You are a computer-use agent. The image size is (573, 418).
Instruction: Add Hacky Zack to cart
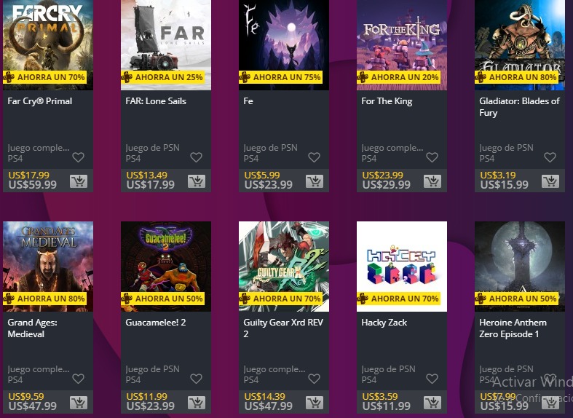coord(432,403)
